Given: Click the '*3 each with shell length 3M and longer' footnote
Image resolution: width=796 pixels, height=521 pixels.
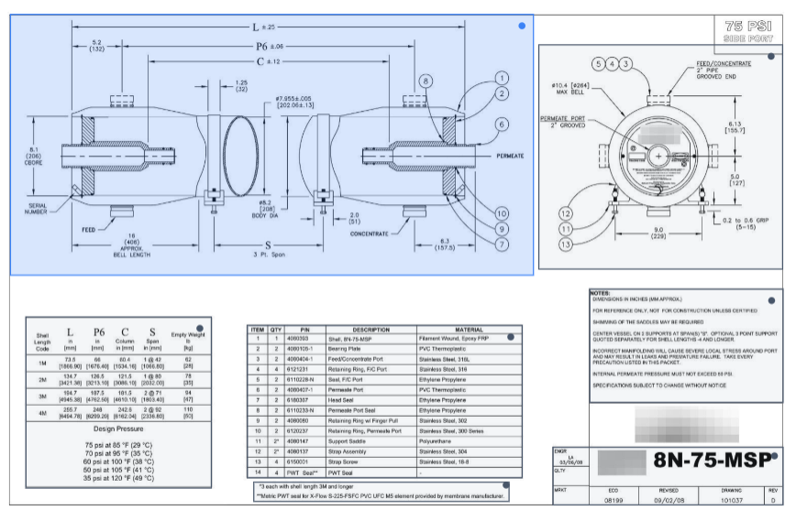Looking at the screenshot, I should [306, 486].
